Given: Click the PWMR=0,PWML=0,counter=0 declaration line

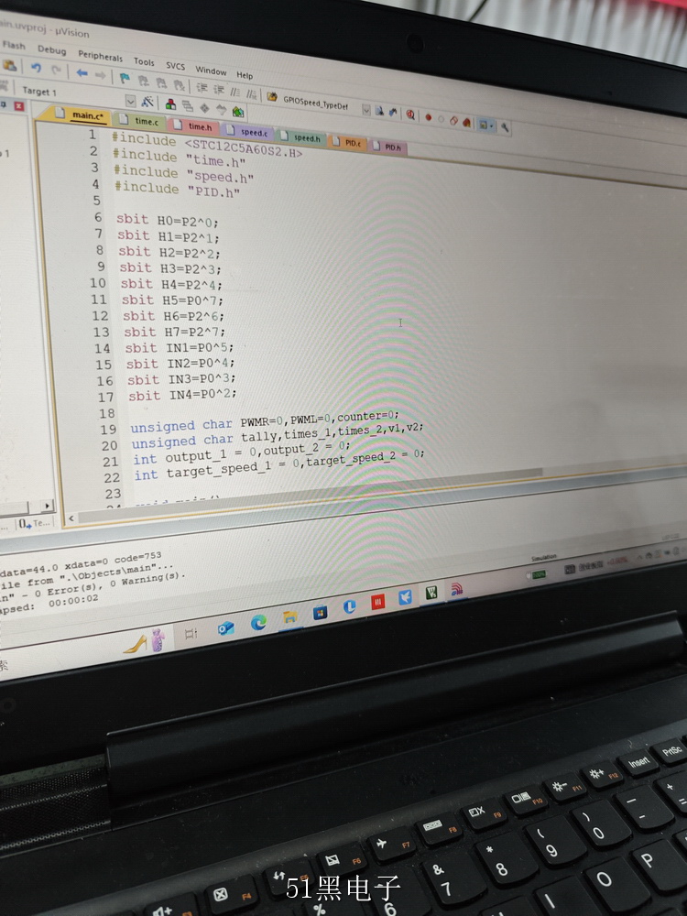Looking at the screenshot, I should click(266, 422).
